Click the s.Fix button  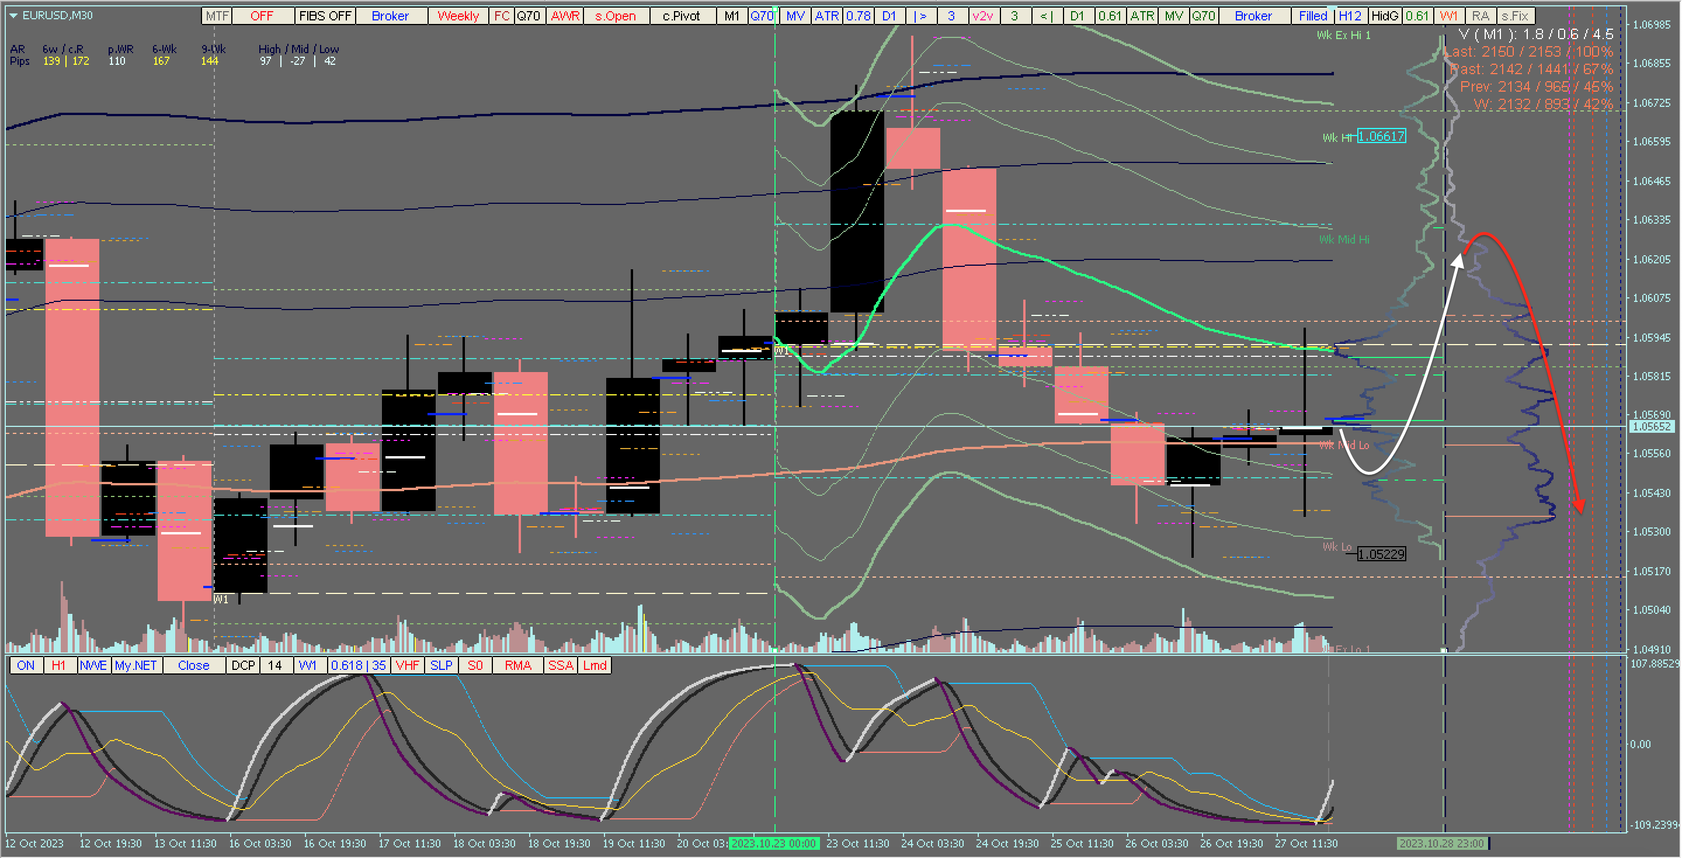[1514, 16]
